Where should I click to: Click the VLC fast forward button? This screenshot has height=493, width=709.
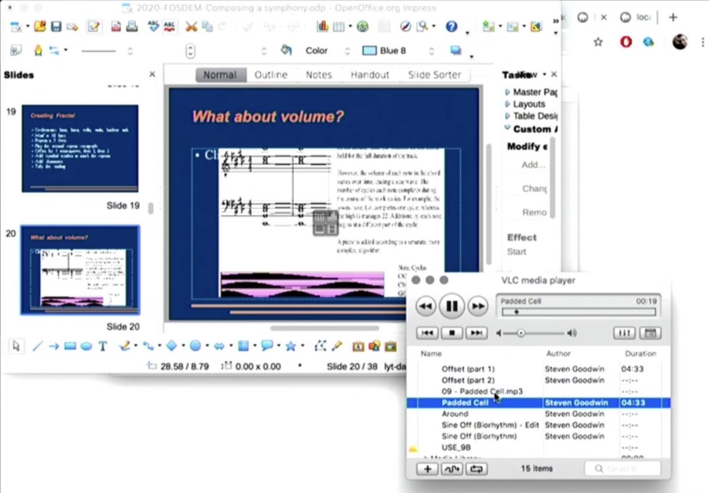pos(477,306)
